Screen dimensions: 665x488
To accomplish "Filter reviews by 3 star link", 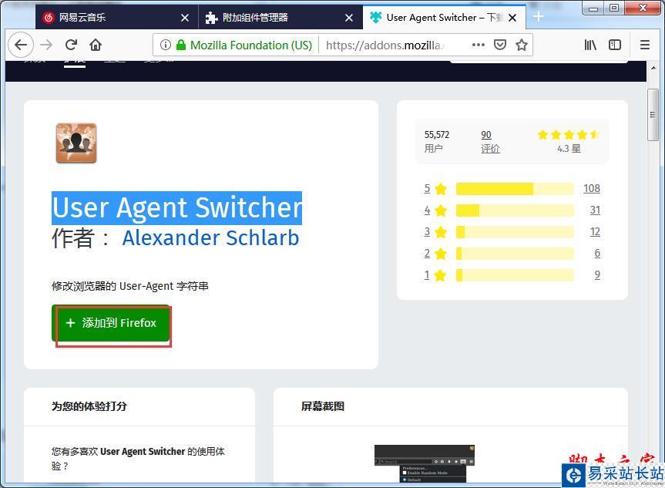I will coord(435,232).
